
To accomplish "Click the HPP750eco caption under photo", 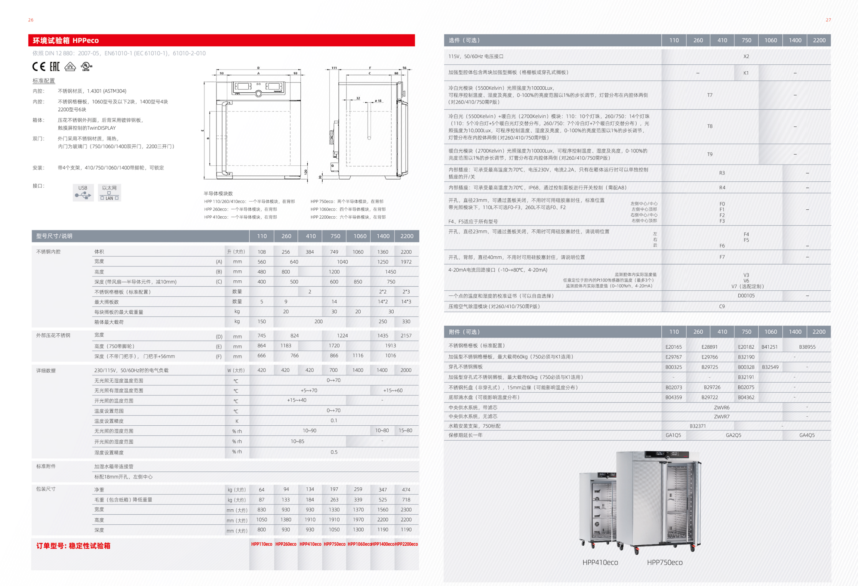I will pos(665,563).
